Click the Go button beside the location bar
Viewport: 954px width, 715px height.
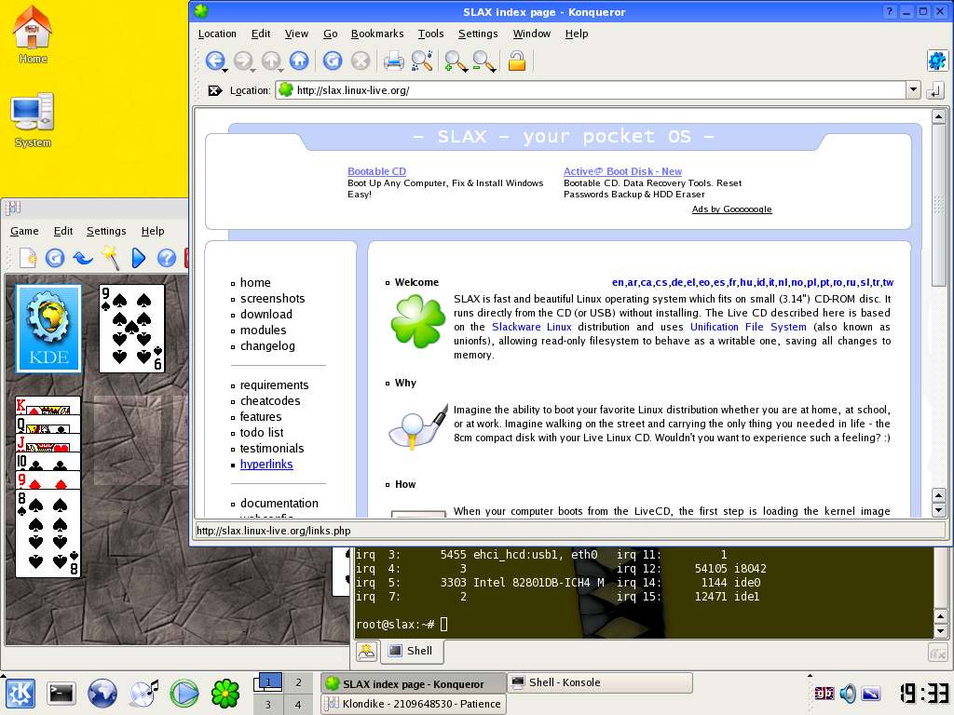coord(935,90)
